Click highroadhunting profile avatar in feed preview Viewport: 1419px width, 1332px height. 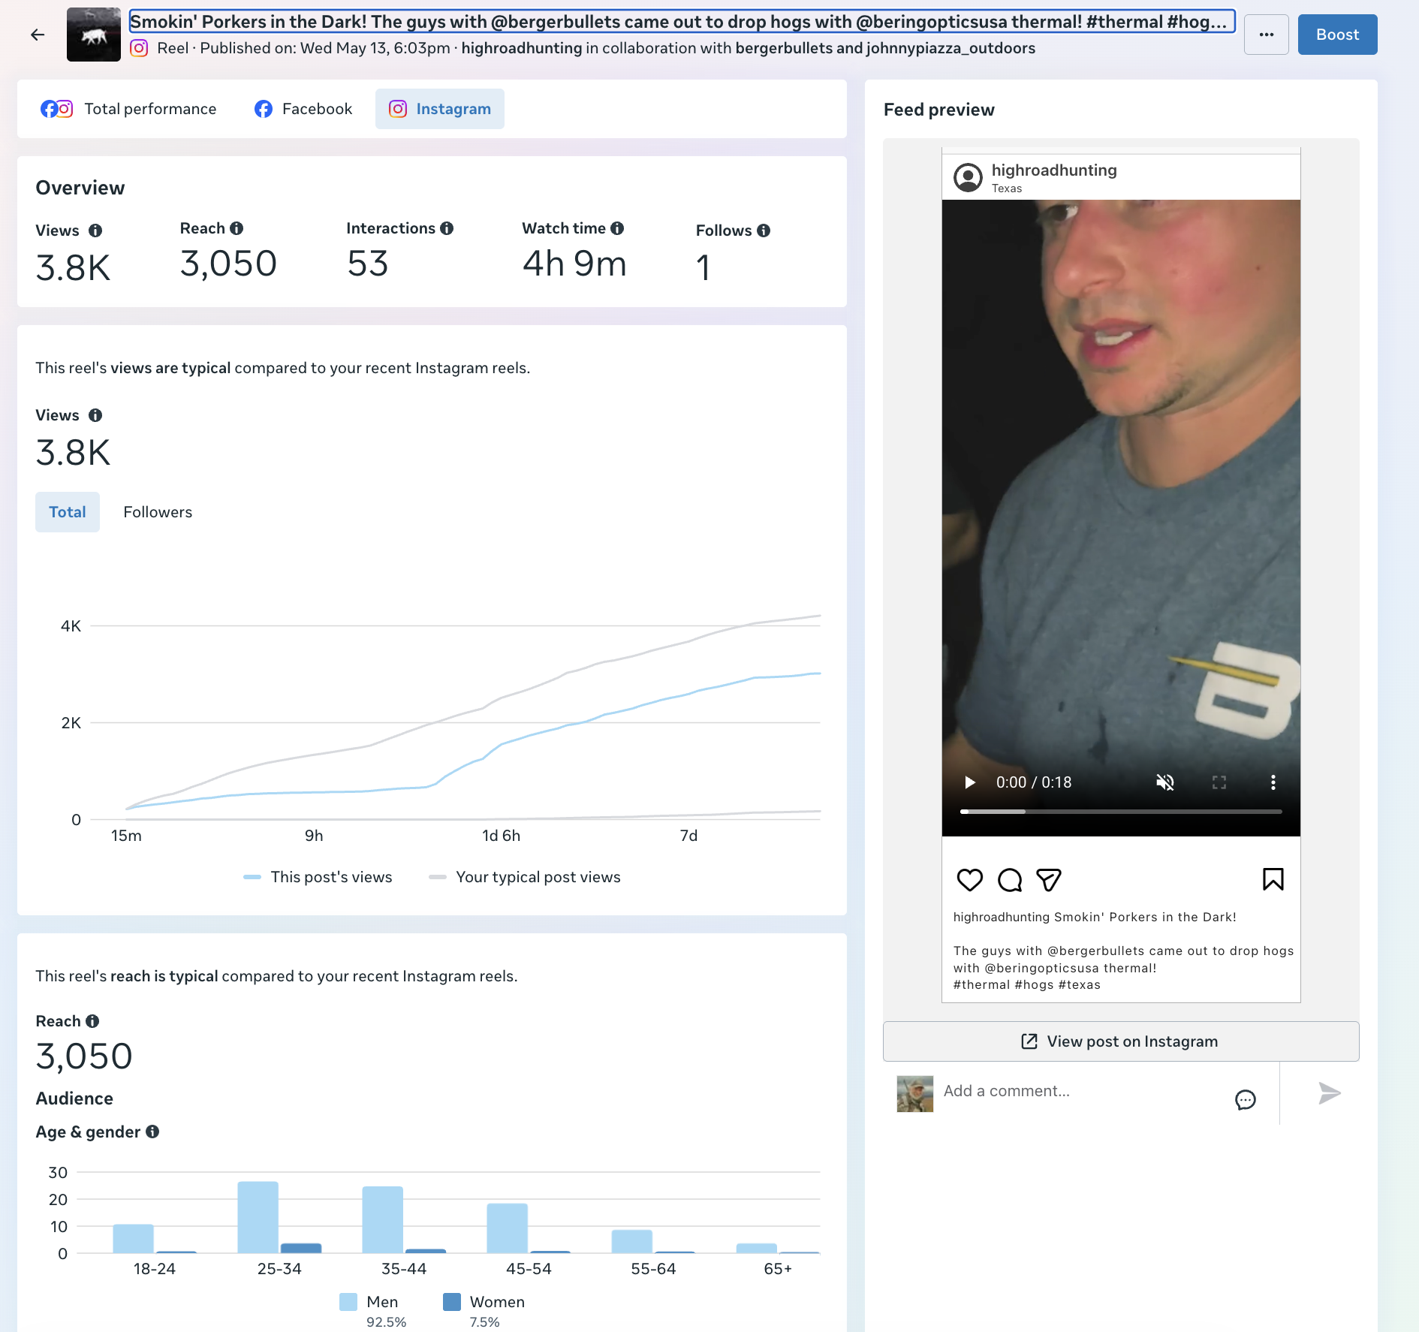[968, 178]
